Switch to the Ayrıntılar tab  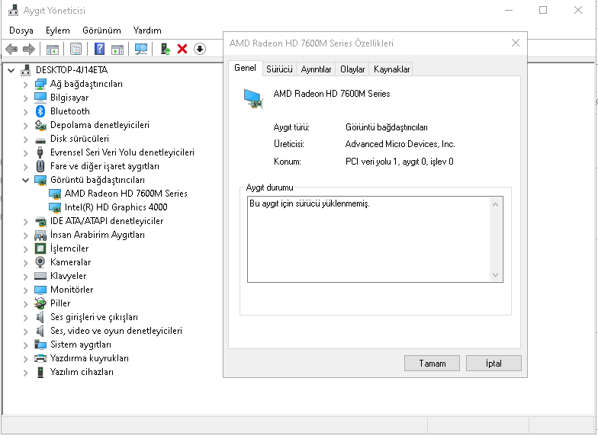click(x=316, y=69)
